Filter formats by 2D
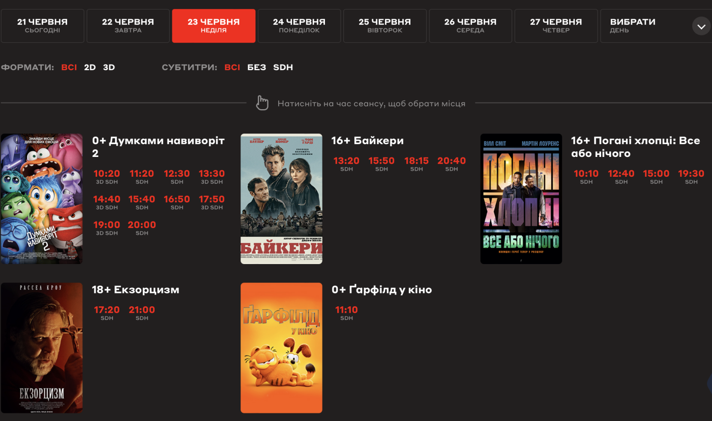The image size is (712, 421). 90,68
